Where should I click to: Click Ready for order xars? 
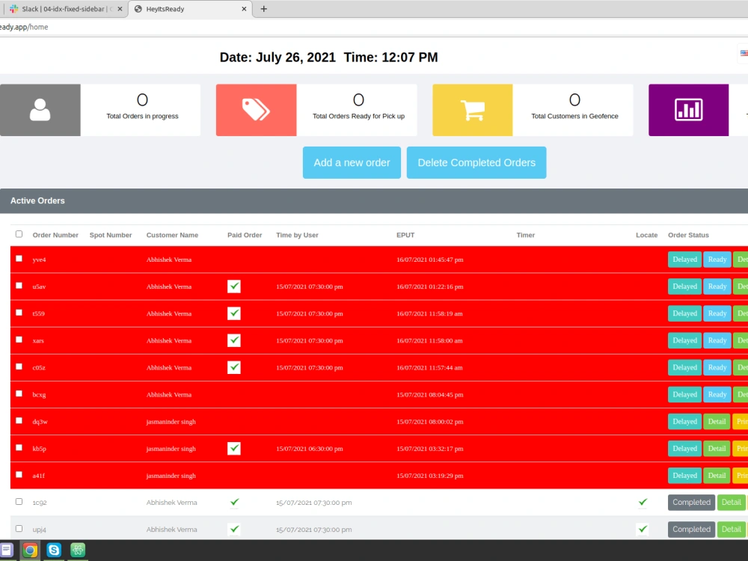click(717, 340)
